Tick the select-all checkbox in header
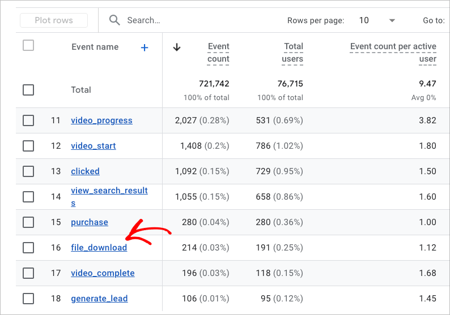This screenshot has width=450, height=315. pos(28,46)
